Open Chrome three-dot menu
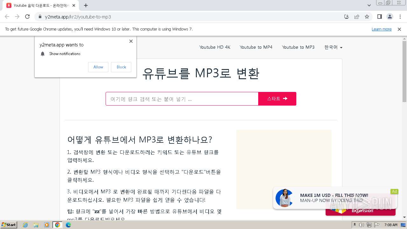The image size is (407, 229). 400,17
